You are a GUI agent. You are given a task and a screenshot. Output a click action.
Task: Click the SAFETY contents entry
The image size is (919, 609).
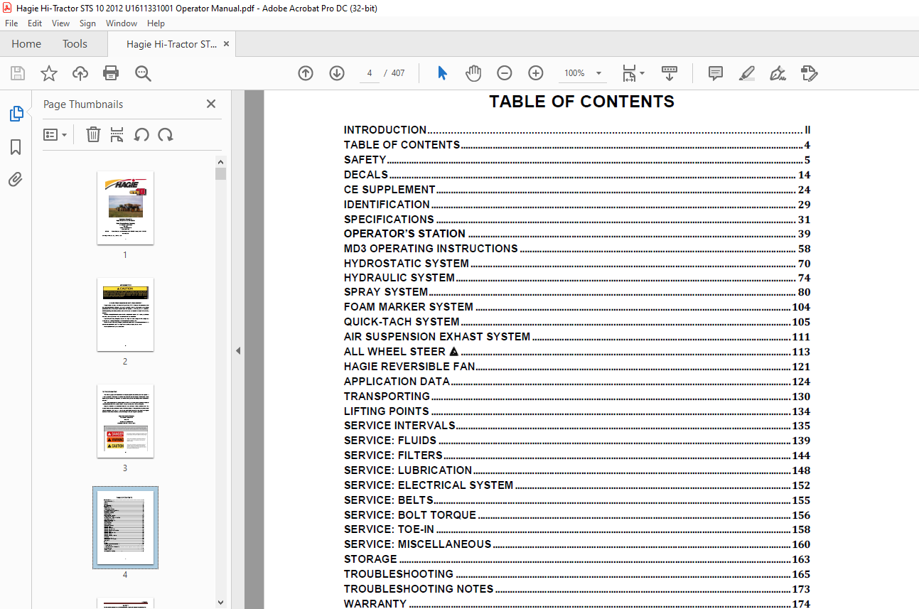coord(577,160)
